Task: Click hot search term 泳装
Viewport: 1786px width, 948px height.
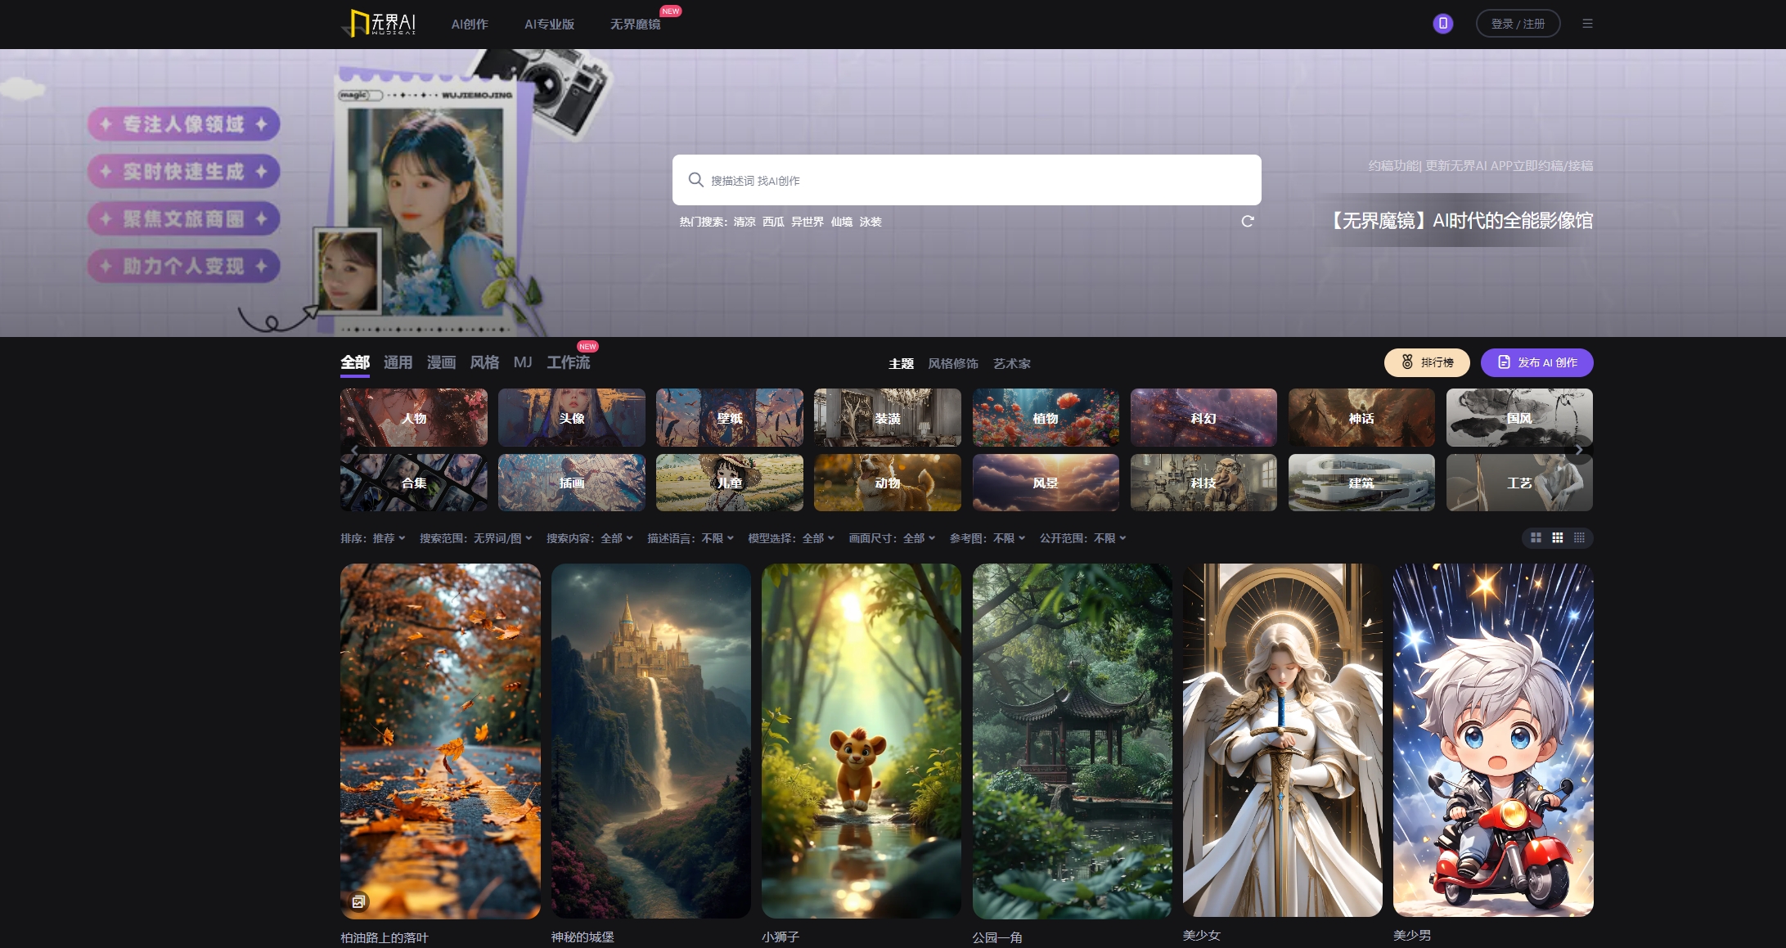Action: [871, 222]
